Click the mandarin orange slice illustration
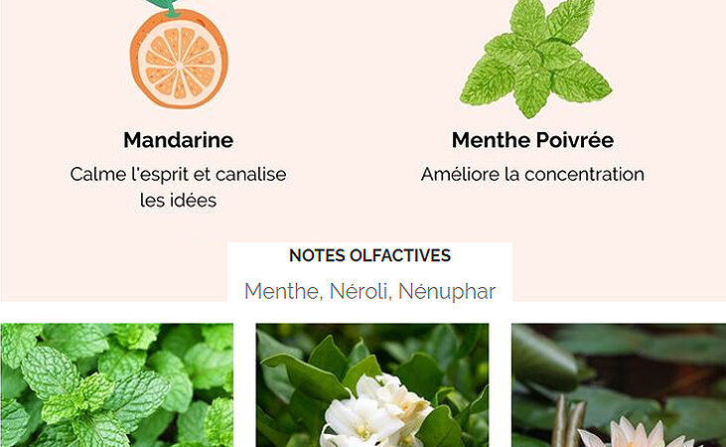This screenshot has height=447, width=726. coord(179,59)
